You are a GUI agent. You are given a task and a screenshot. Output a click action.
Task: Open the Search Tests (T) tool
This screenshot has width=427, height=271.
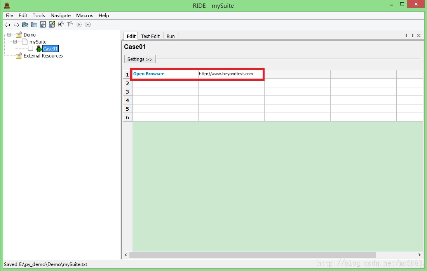[x=70, y=24]
